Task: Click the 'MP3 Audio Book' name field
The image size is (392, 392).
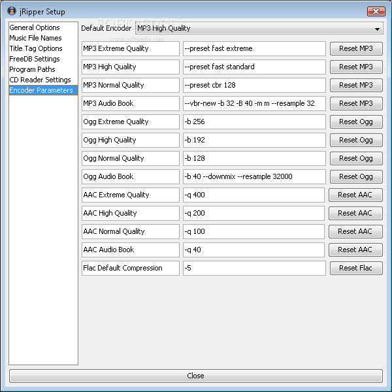Action: pyautogui.click(x=131, y=103)
